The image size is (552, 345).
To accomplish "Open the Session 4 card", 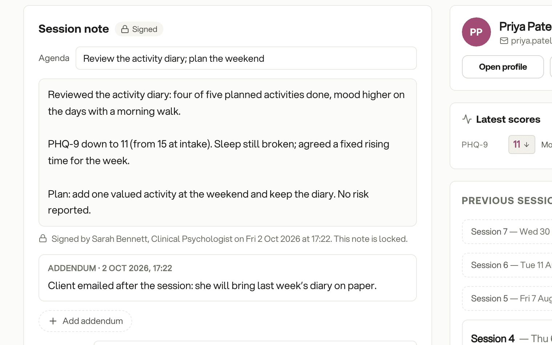I will pyautogui.click(x=507, y=333).
